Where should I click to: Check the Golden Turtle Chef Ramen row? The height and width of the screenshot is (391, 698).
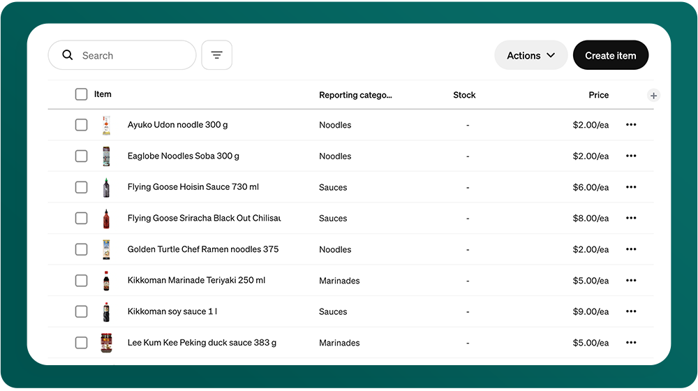tap(81, 249)
